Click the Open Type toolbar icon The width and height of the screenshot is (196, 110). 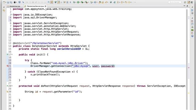[x=100, y=2]
